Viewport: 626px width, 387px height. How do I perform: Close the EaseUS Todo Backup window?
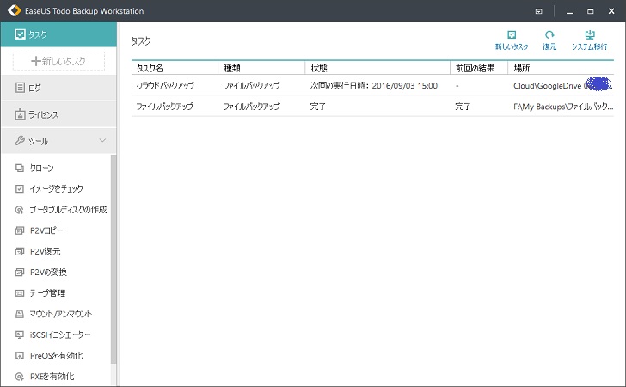pyautogui.click(x=611, y=11)
